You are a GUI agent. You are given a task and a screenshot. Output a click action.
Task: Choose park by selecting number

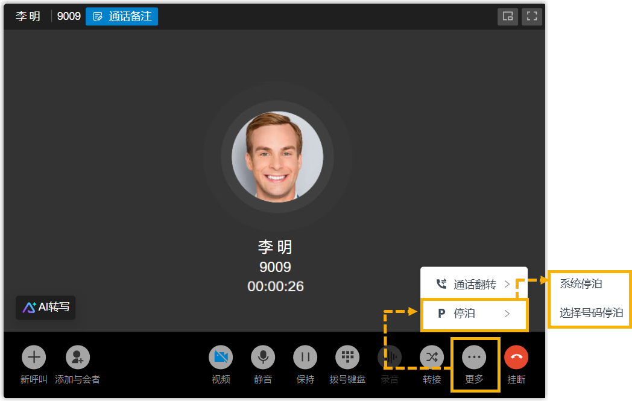(x=591, y=313)
